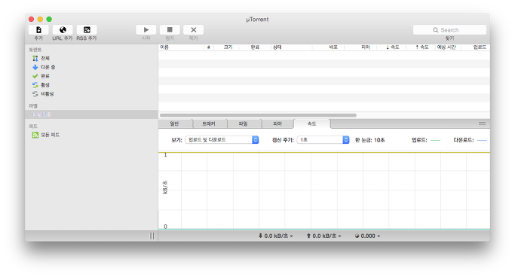The image size is (515, 277).
Task: Open the 0.000 ratio menu in status bar
Action: (367, 236)
